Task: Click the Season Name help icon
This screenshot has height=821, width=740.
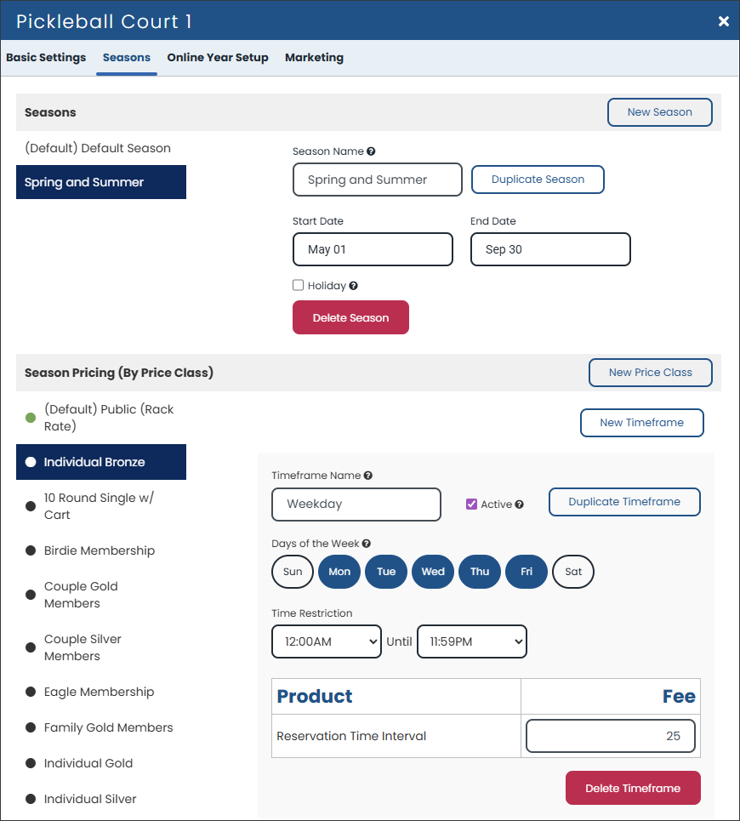Action: pyautogui.click(x=371, y=151)
